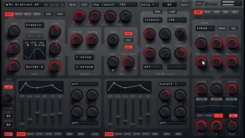Click the phase knob

[x=14, y=66]
